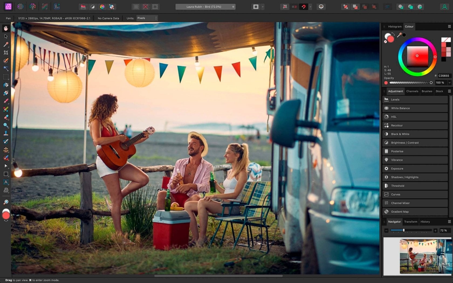Open the Units dropdown showing Pixels

coord(146,18)
